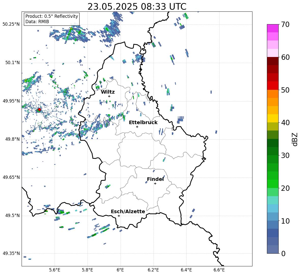301x275 pixels.
Task: Click the Esch/Alzette city label
Action: 128,211
